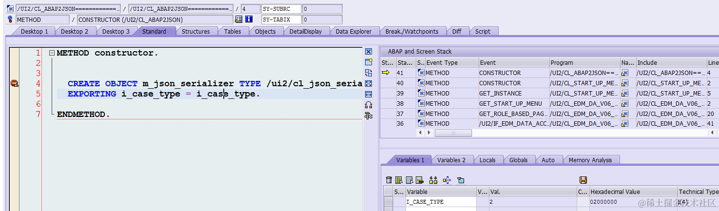
Task: Click the stack list right scroll arrow
Action: click(x=429, y=133)
